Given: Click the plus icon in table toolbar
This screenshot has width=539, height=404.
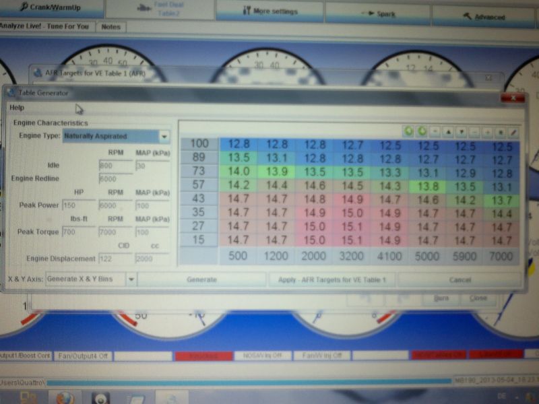Looking at the screenshot, I should coord(488,131).
